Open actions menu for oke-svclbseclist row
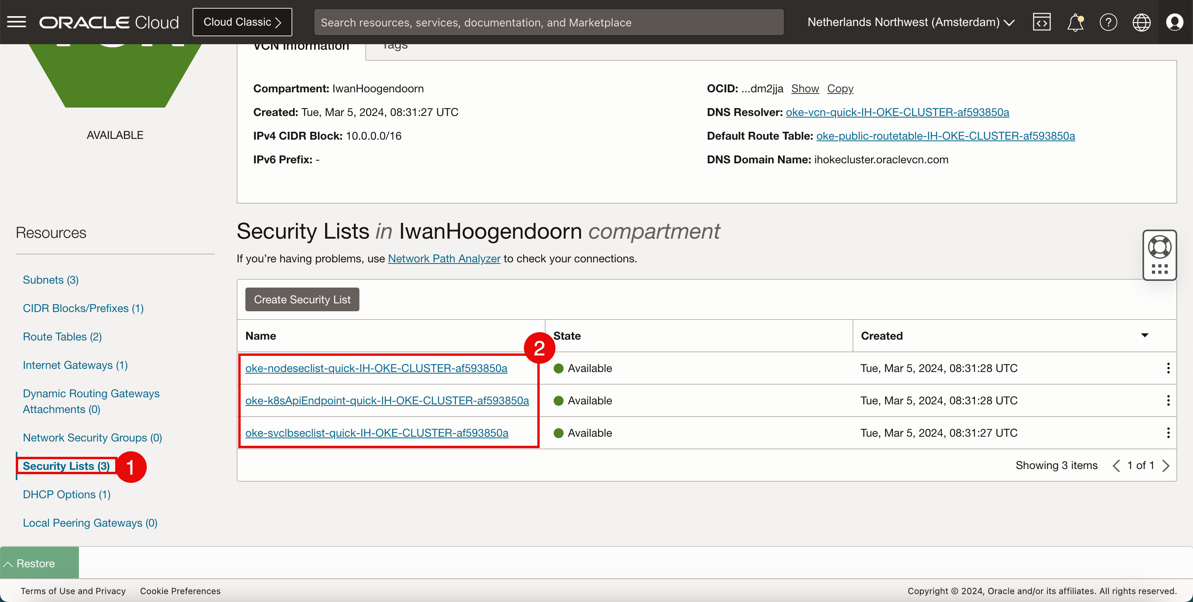Screen dimensions: 1193x602 [1168, 433]
